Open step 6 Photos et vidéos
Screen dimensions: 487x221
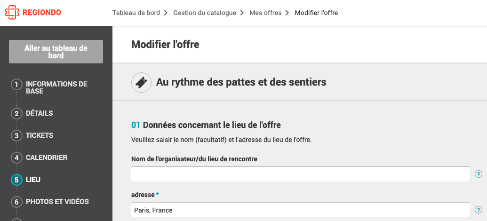point(57,201)
